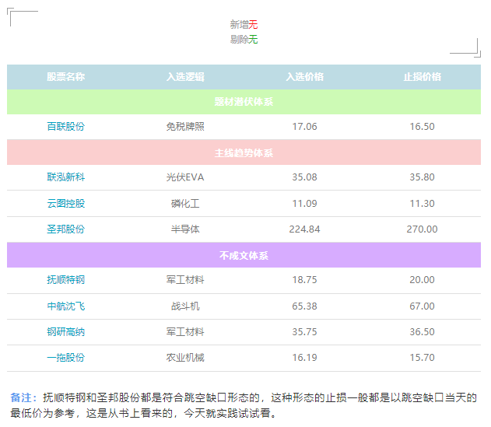Click 军工材料 in the 钢研高纳 row
This screenshot has height=427, width=491.
click(185, 331)
